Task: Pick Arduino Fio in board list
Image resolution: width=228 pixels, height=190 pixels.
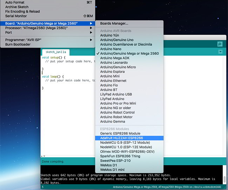Action: (129, 85)
